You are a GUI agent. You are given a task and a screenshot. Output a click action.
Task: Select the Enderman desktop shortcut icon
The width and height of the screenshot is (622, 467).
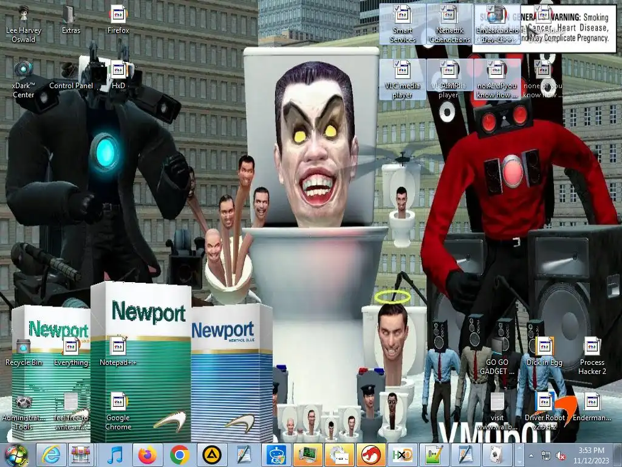click(x=592, y=408)
